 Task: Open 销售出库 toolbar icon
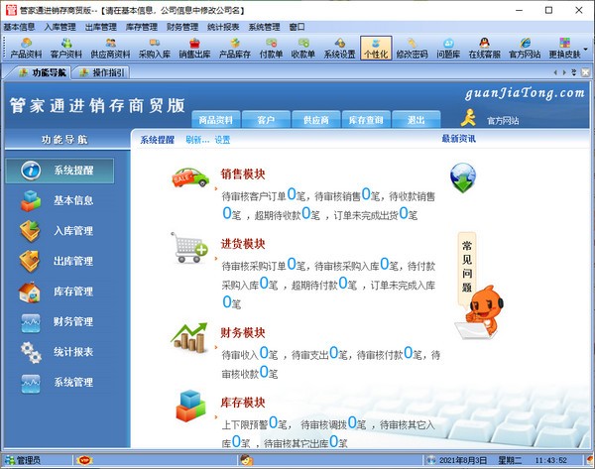[x=194, y=49]
